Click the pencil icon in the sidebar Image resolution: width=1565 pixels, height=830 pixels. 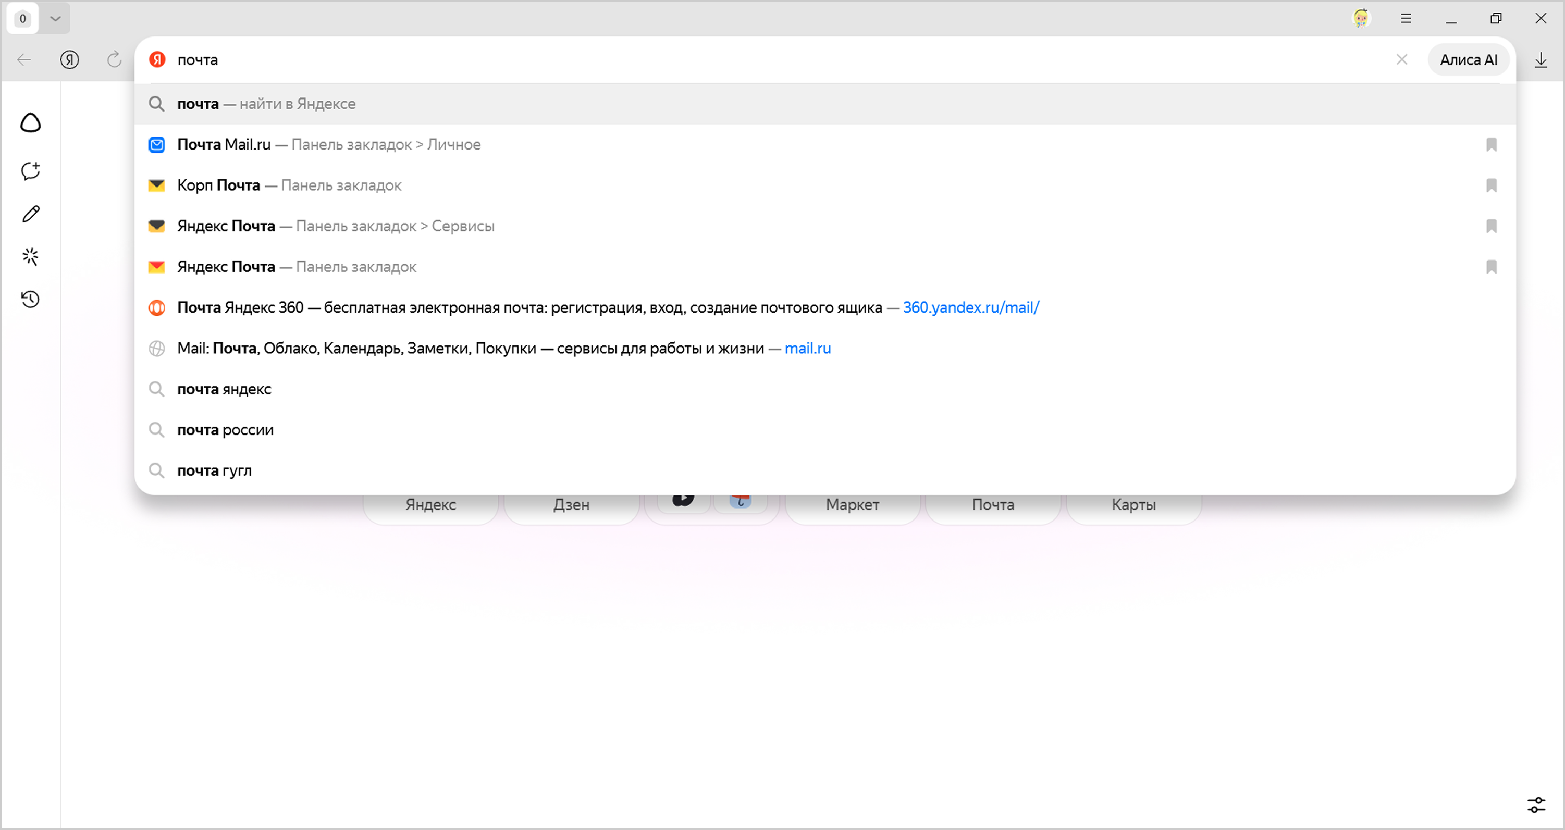[30, 214]
